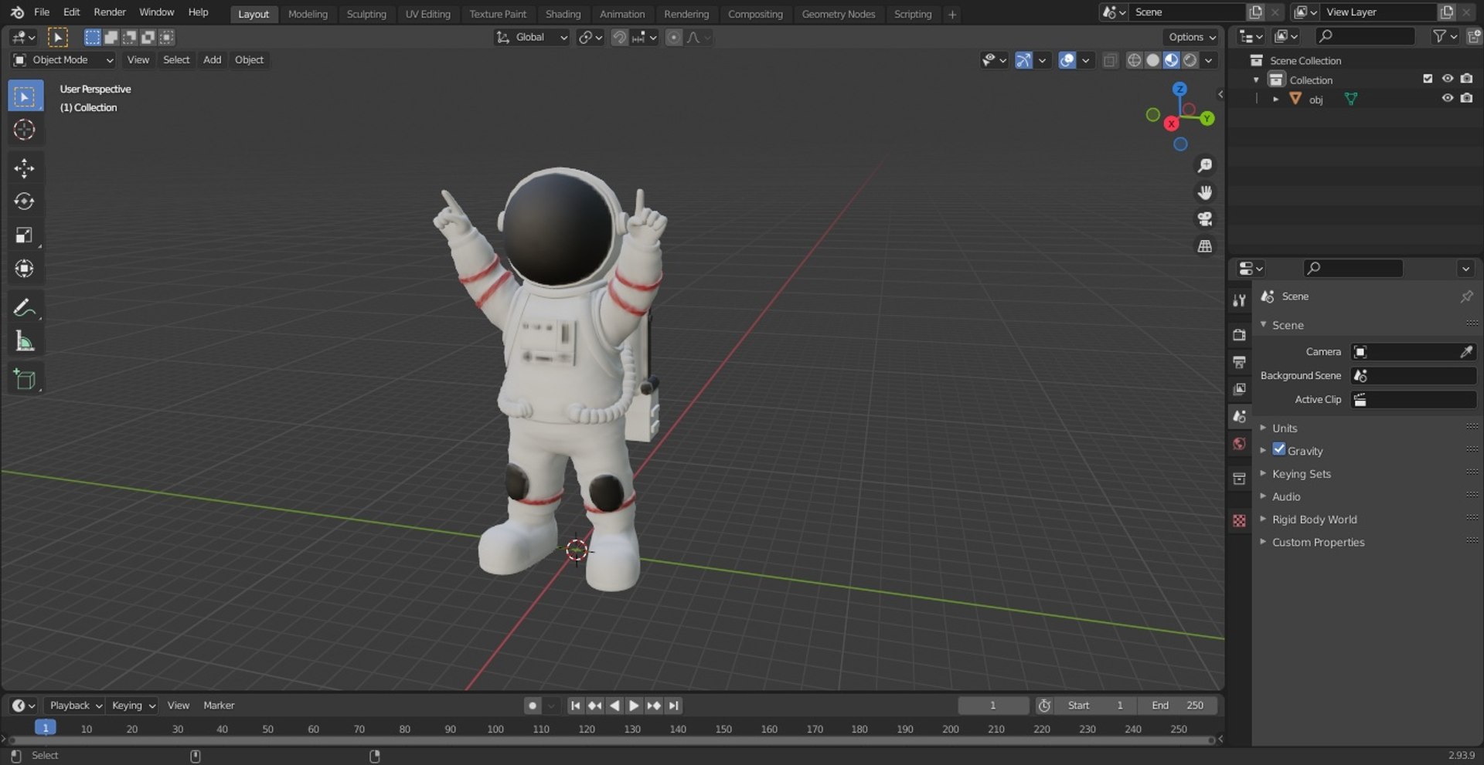The width and height of the screenshot is (1484, 765).
Task: Click the viewport zoom magnifier icon
Action: pos(1204,165)
